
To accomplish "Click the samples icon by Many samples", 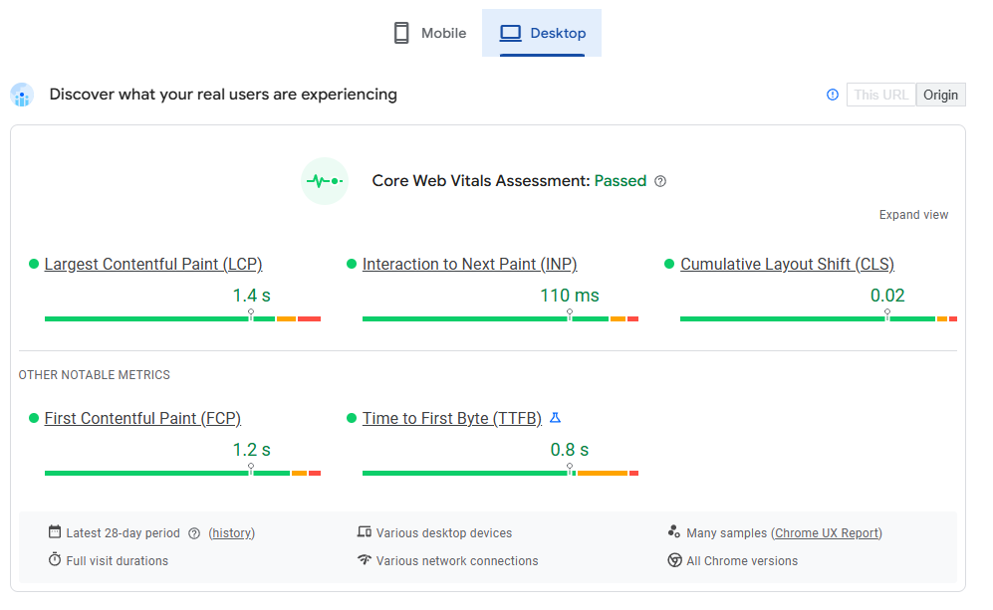I will coord(674,531).
